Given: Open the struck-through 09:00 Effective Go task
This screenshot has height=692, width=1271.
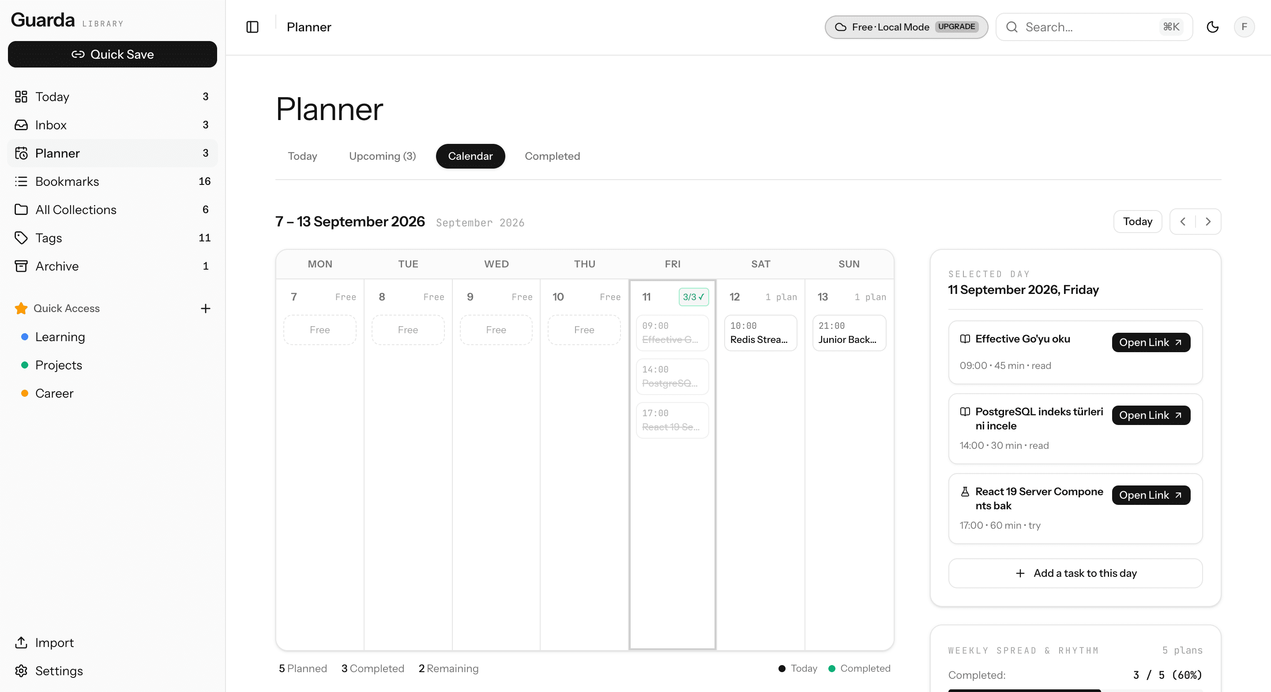Looking at the screenshot, I should pos(672,333).
